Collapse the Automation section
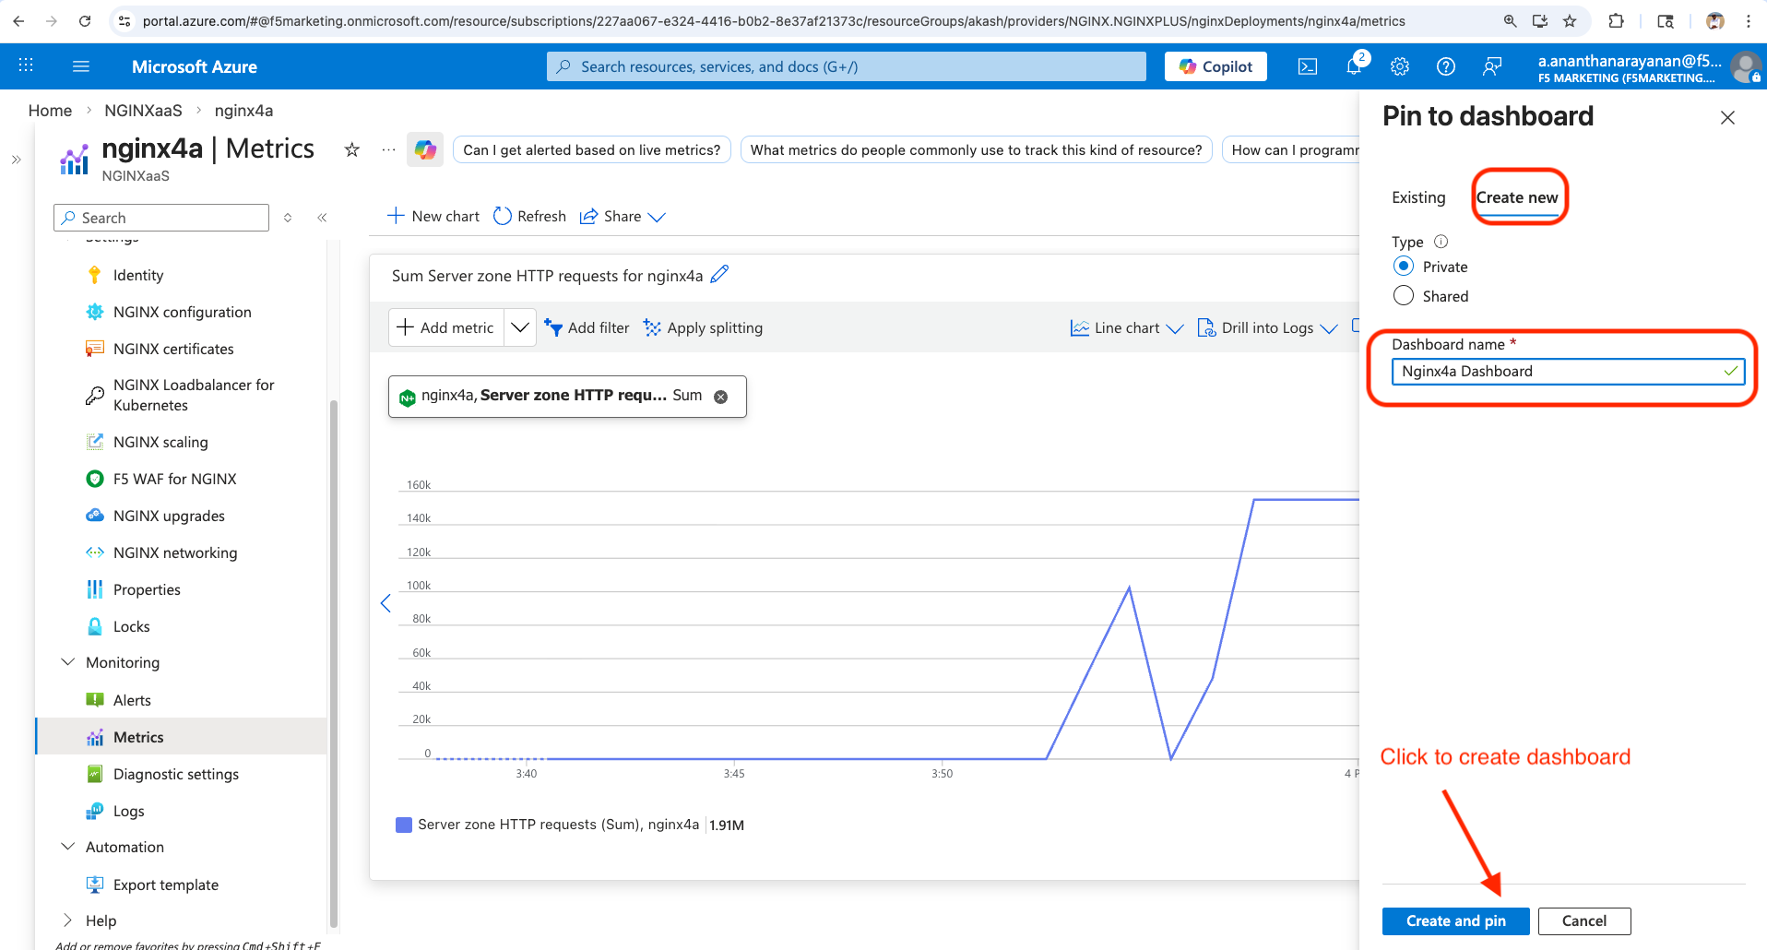1767x950 pixels. [67, 847]
